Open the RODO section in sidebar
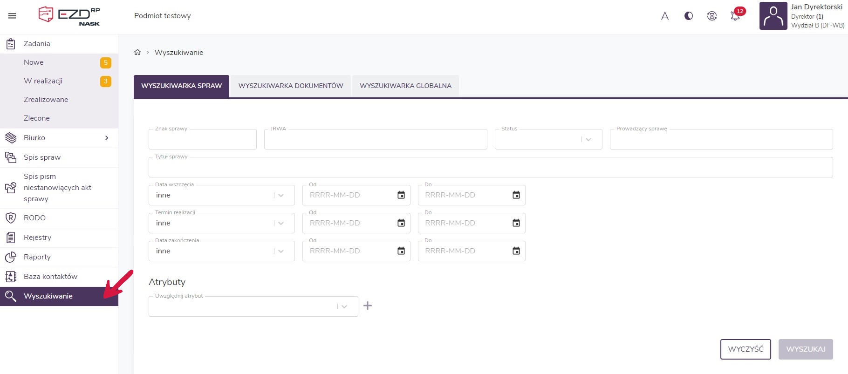This screenshot has height=374, width=848. point(35,218)
